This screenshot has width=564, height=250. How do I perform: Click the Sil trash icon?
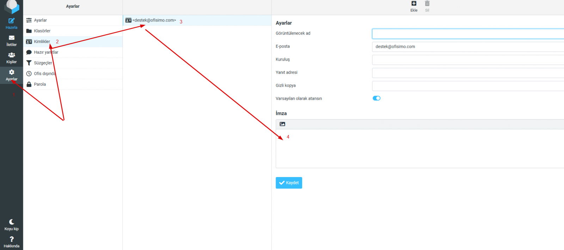[x=427, y=4]
